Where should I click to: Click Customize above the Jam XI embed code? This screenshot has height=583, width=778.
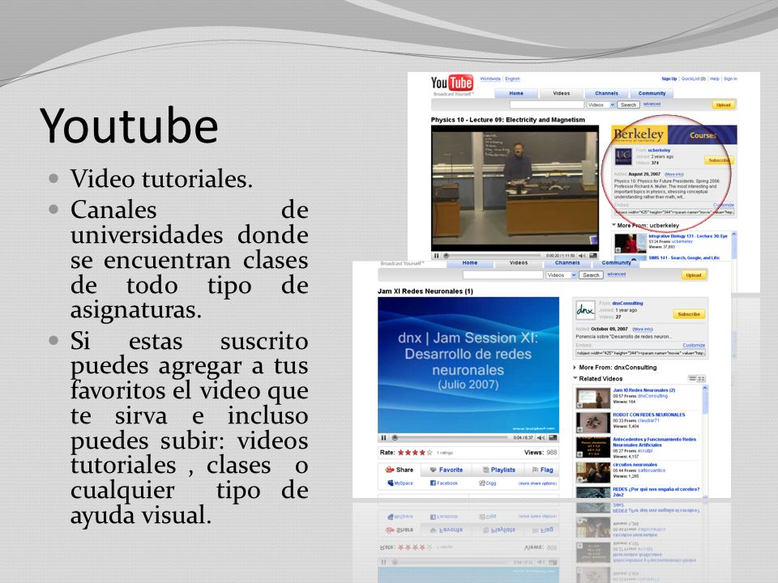pyautogui.click(x=694, y=345)
